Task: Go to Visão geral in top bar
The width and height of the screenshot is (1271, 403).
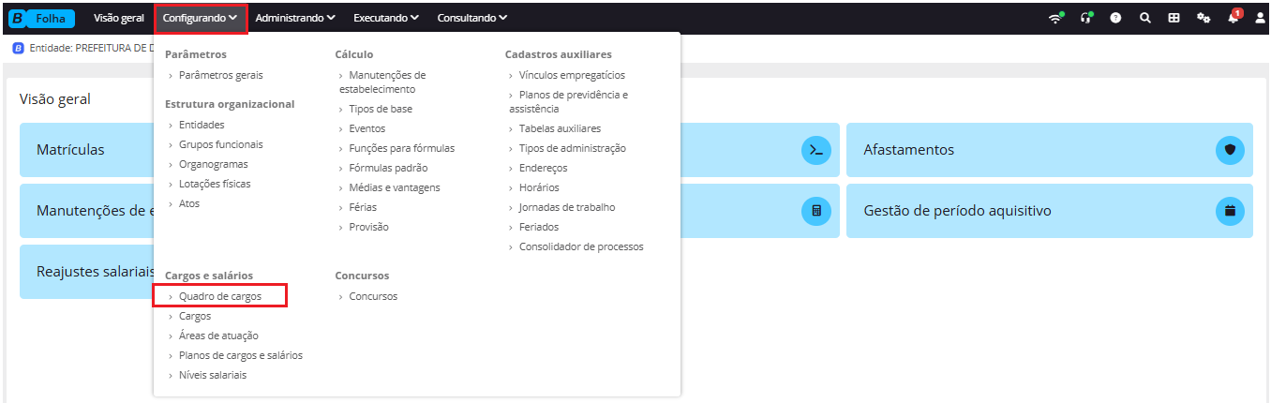Action: click(x=119, y=18)
